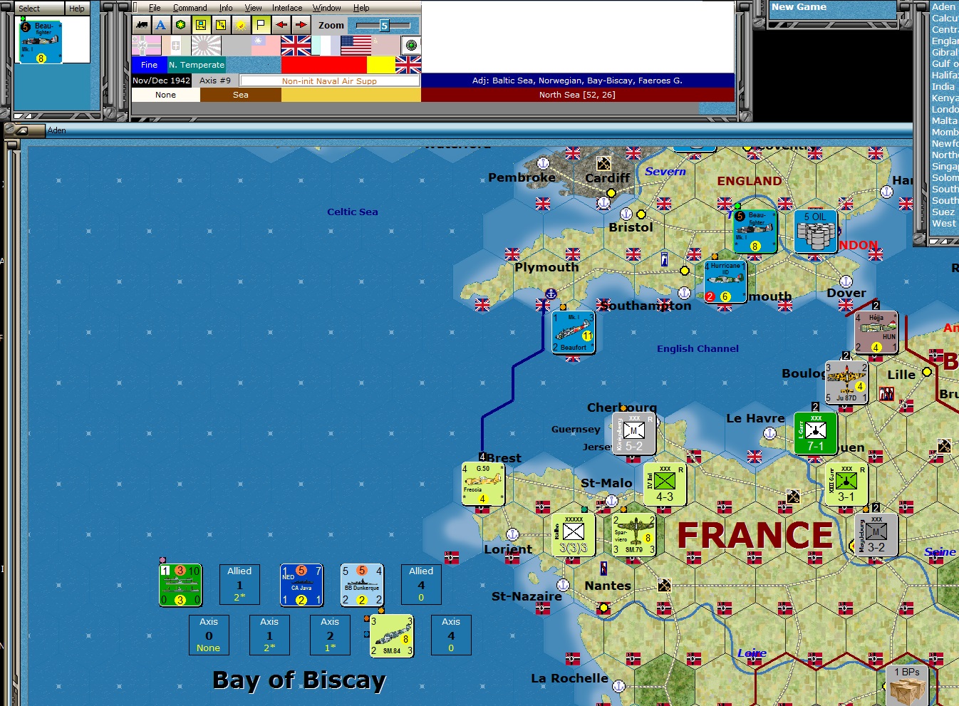Select the Ju 87D air unit near Boulogne
The height and width of the screenshot is (706, 959).
(846, 383)
